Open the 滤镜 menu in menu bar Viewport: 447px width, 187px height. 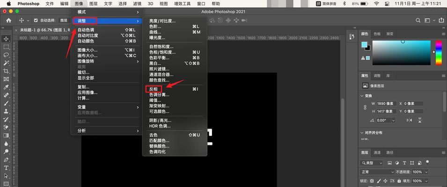click(137, 4)
